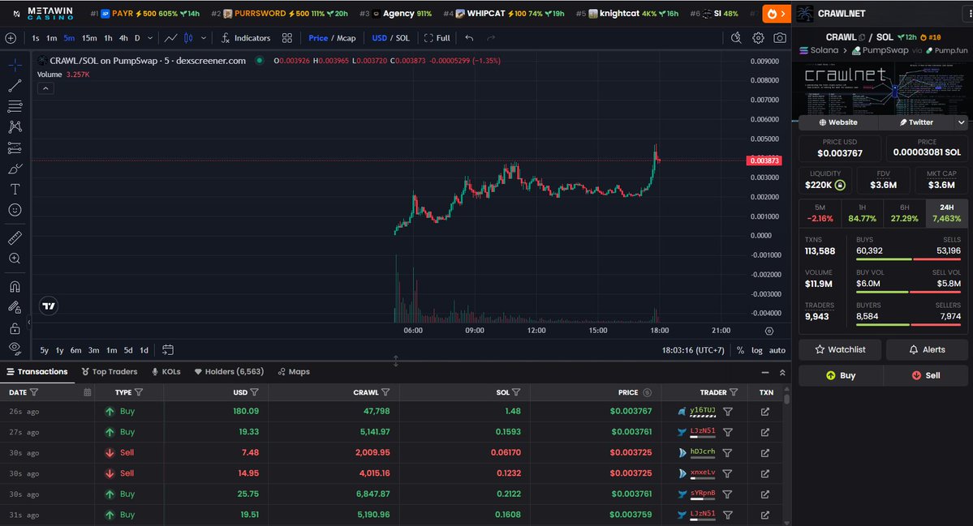Collapse the indicator legend chevron
The image size is (973, 526).
[x=45, y=88]
